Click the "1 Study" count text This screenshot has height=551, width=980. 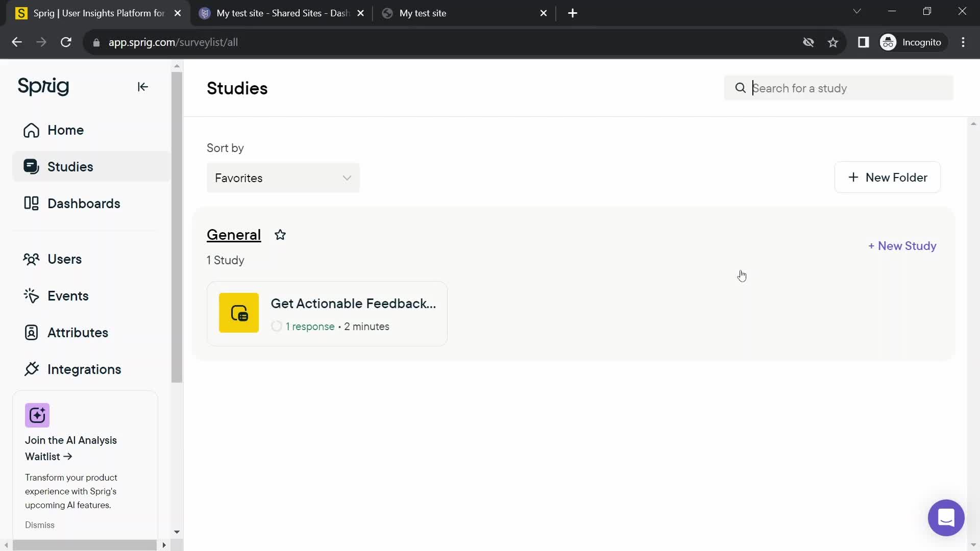(226, 260)
